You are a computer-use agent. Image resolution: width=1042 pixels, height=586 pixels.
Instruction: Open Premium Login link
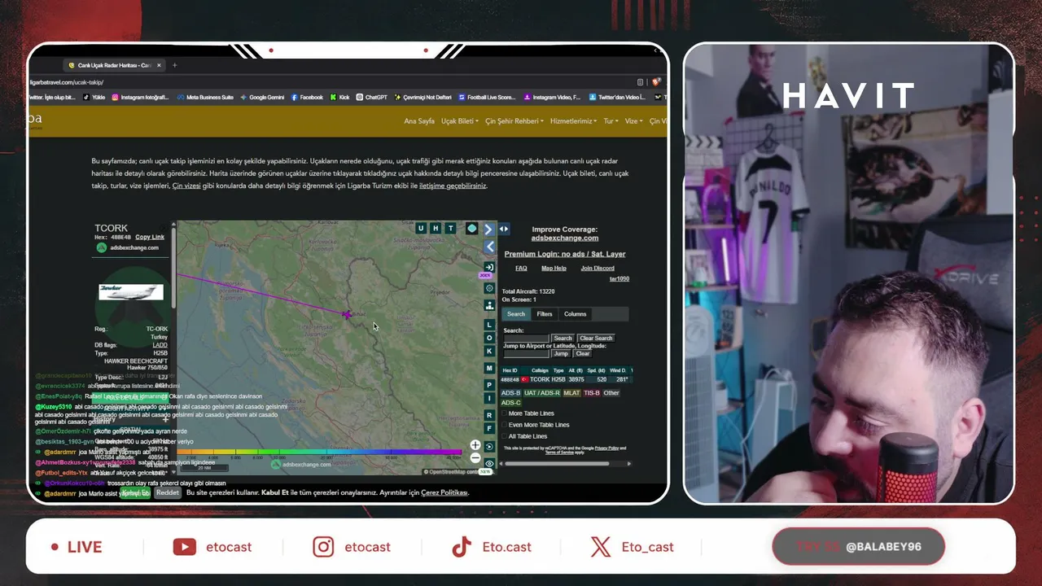565,254
